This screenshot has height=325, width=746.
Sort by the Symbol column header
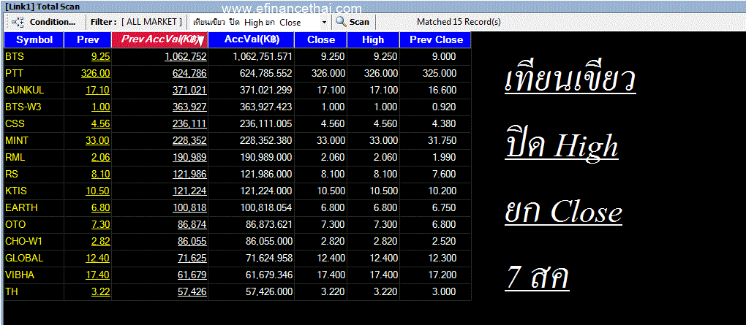[34, 40]
